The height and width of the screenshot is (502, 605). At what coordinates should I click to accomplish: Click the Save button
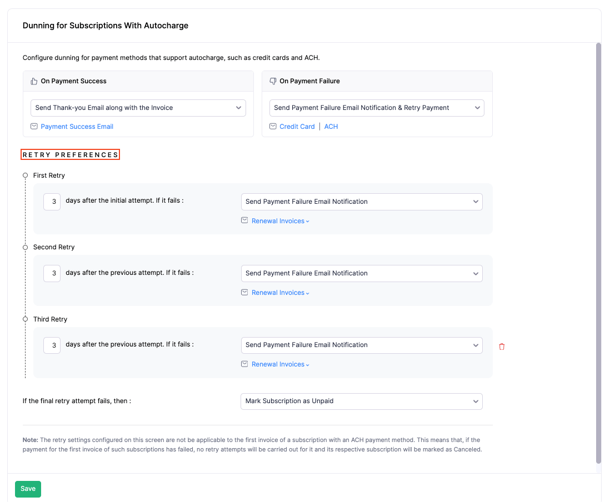28,489
